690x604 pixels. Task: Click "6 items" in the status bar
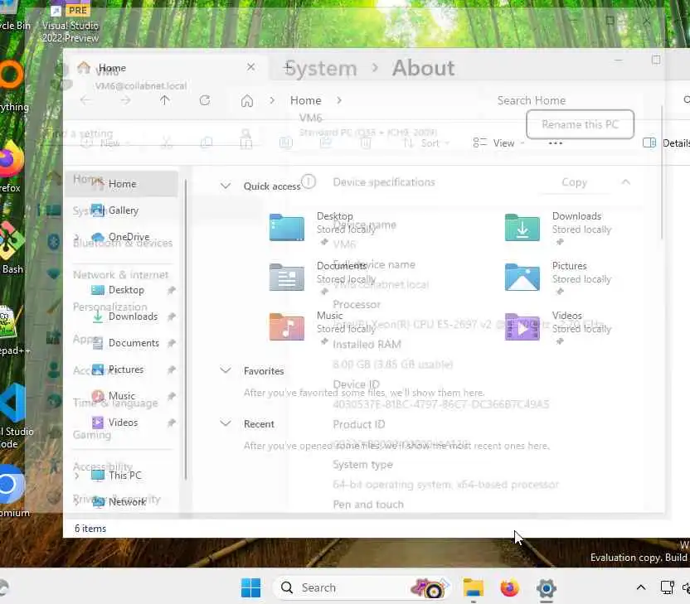(90, 529)
